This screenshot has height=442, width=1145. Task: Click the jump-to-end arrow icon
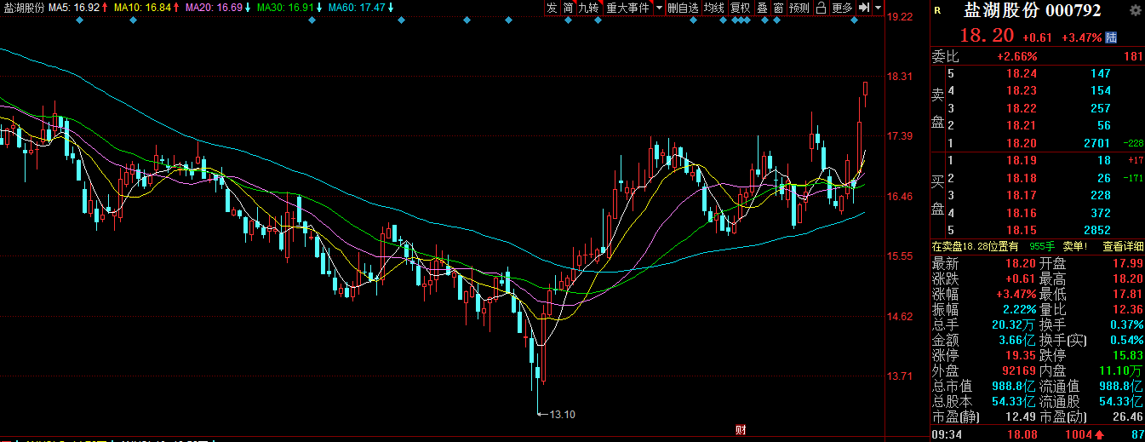coord(863,8)
